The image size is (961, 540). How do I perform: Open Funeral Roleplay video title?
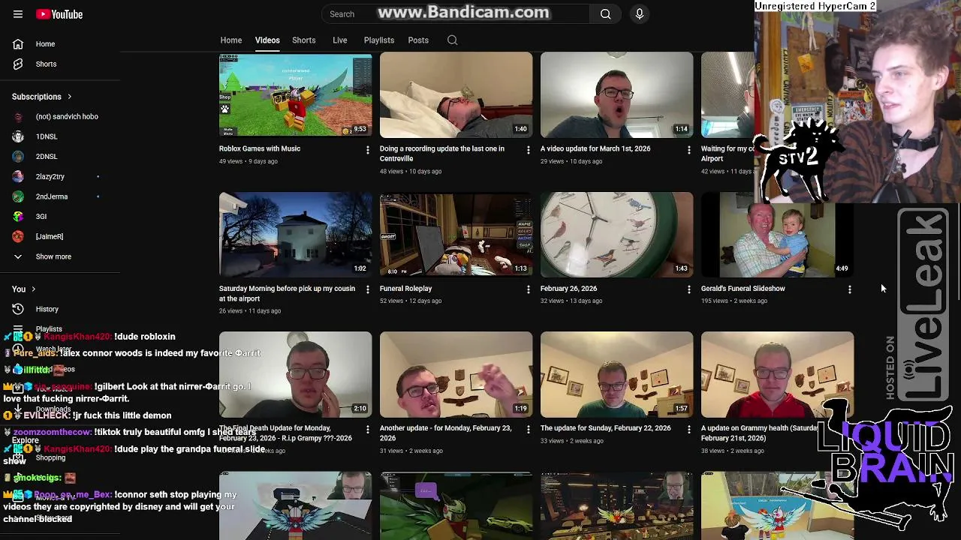pyautogui.click(x=406, y=289)
